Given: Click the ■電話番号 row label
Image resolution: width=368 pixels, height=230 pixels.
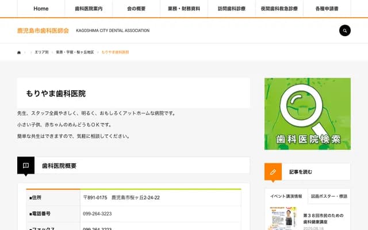Looking at the screenshot, I should click(40, 214).
